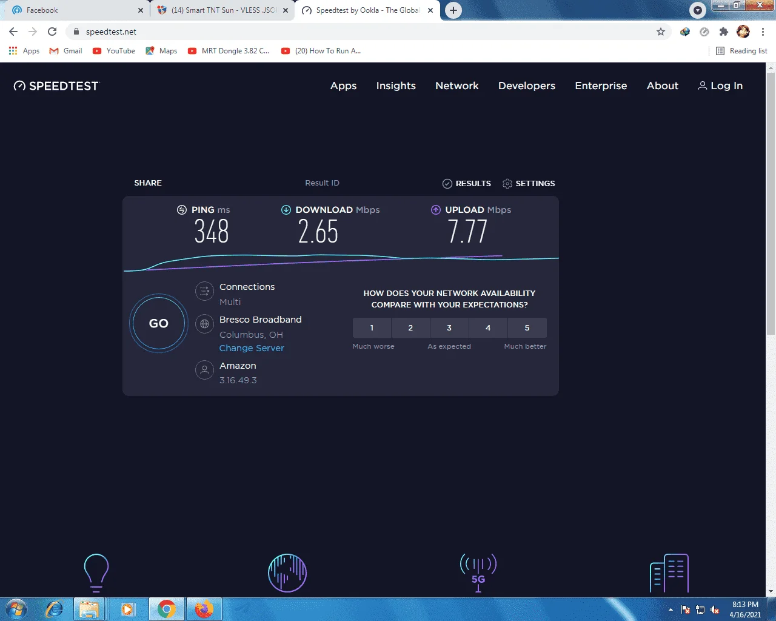Open Firefox from the taskbar
Image resolution: width=776 pixels, height=621 pixels.
[204, 609]
